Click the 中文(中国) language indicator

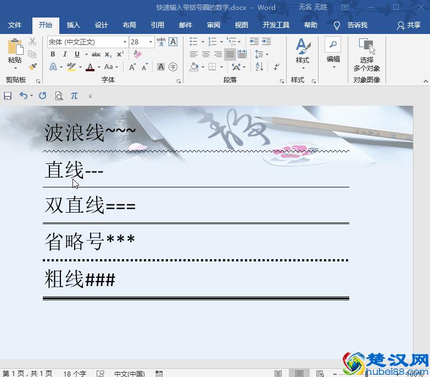tap(129, 373)
